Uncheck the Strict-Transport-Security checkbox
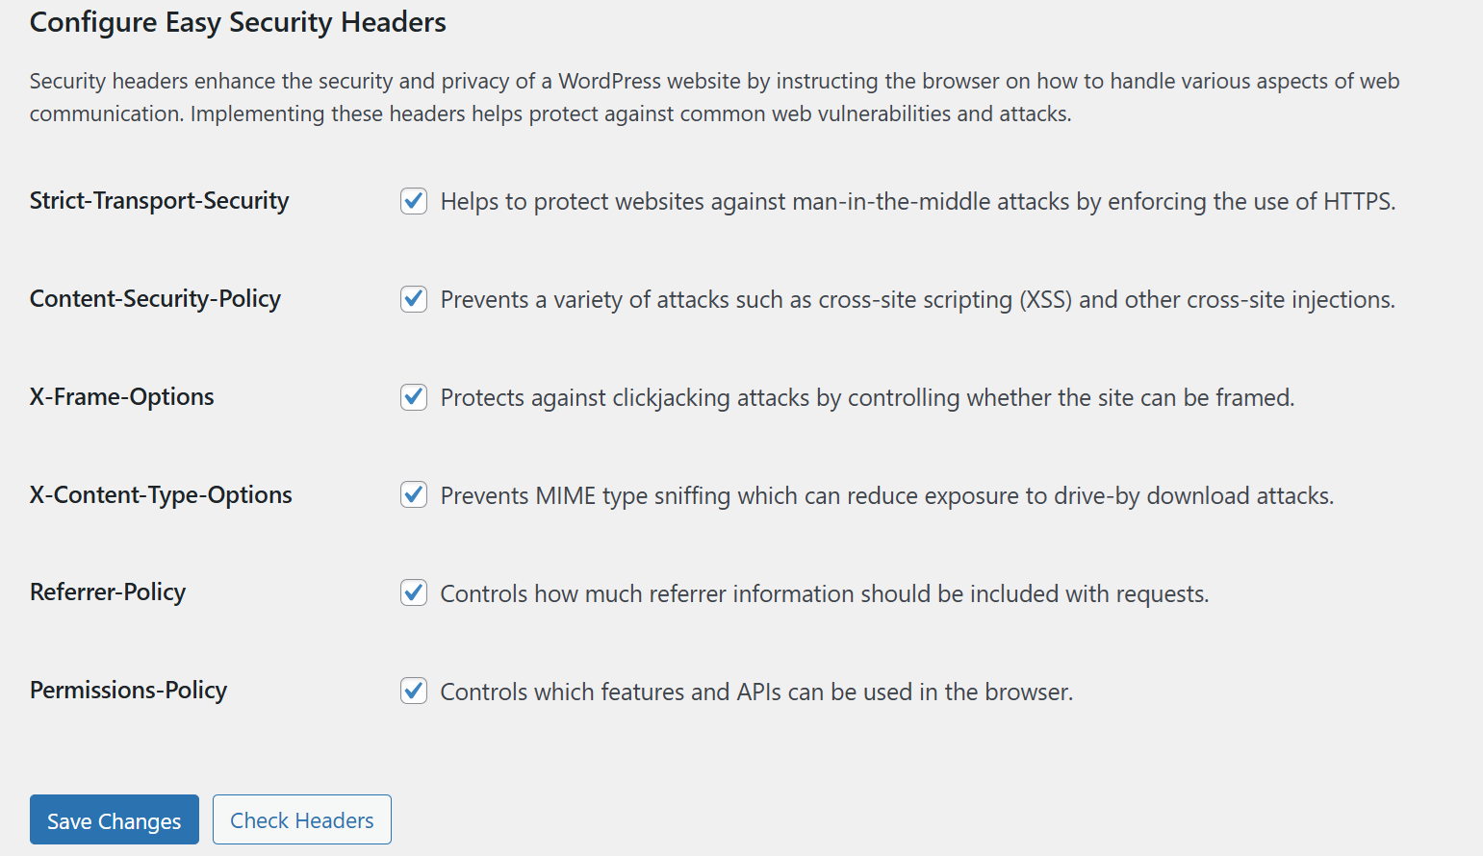Viewport: 1483px width, 856px height. pyautogui.click(x=414, y=201)
